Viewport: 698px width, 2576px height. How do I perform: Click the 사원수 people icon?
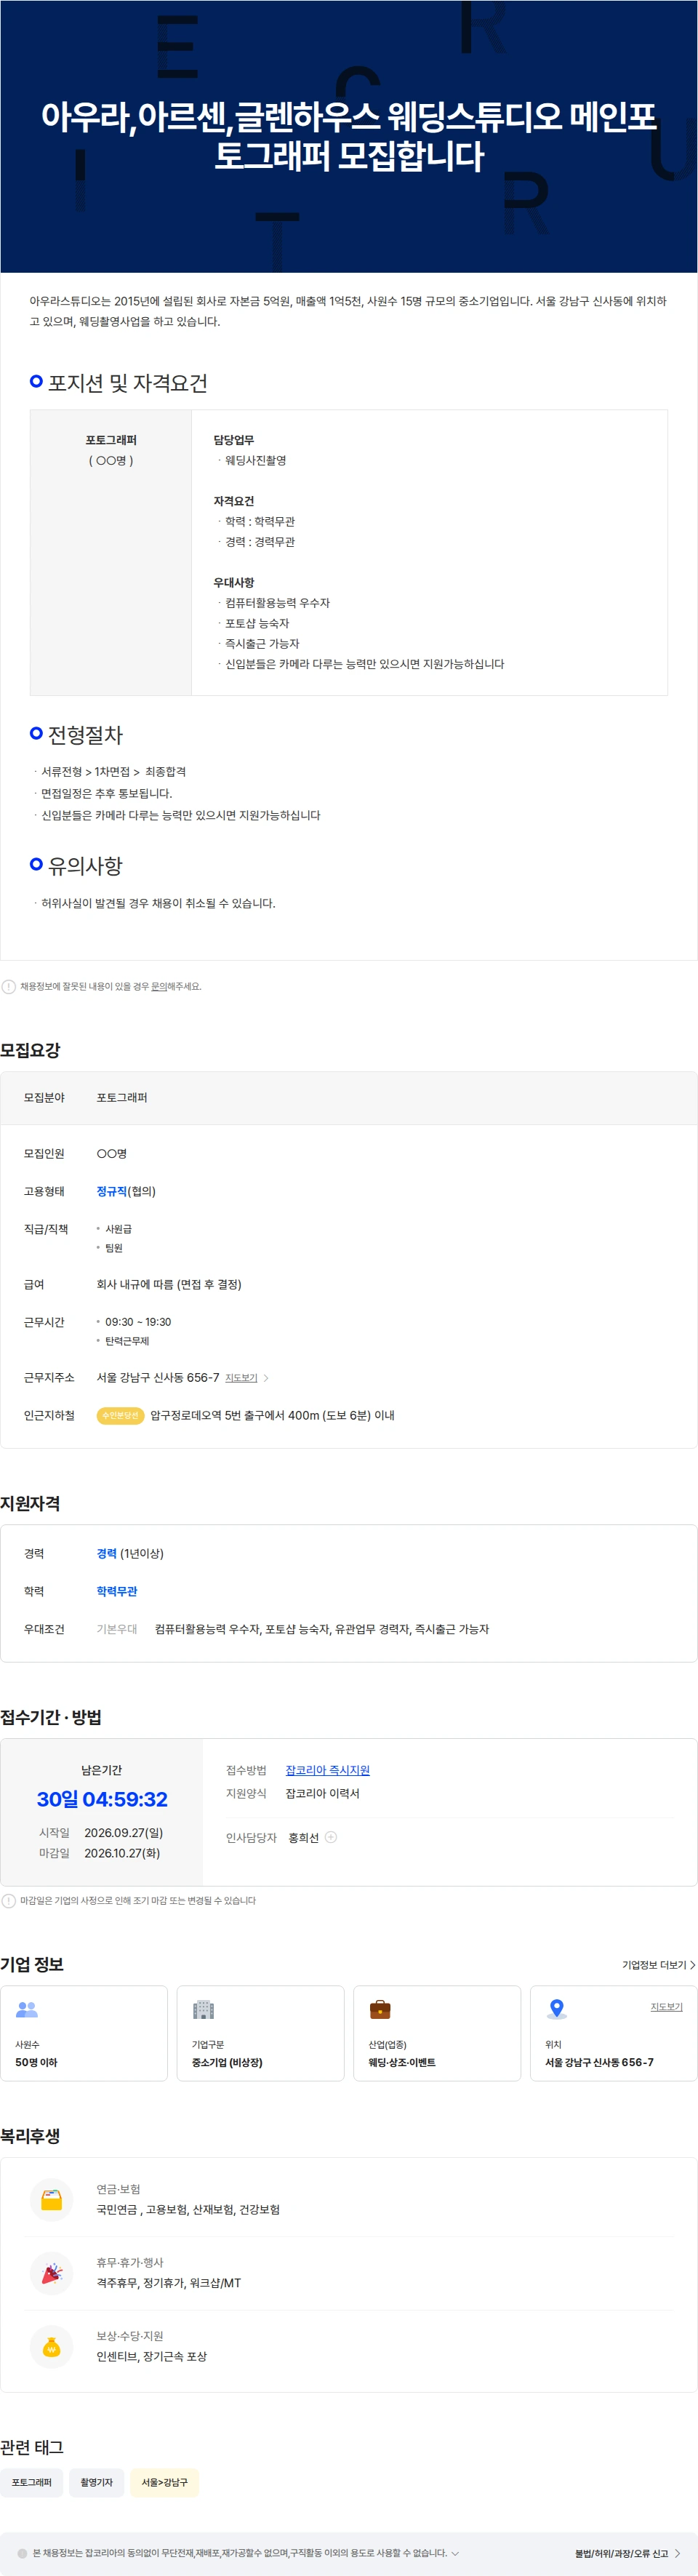click(27, 2009)
